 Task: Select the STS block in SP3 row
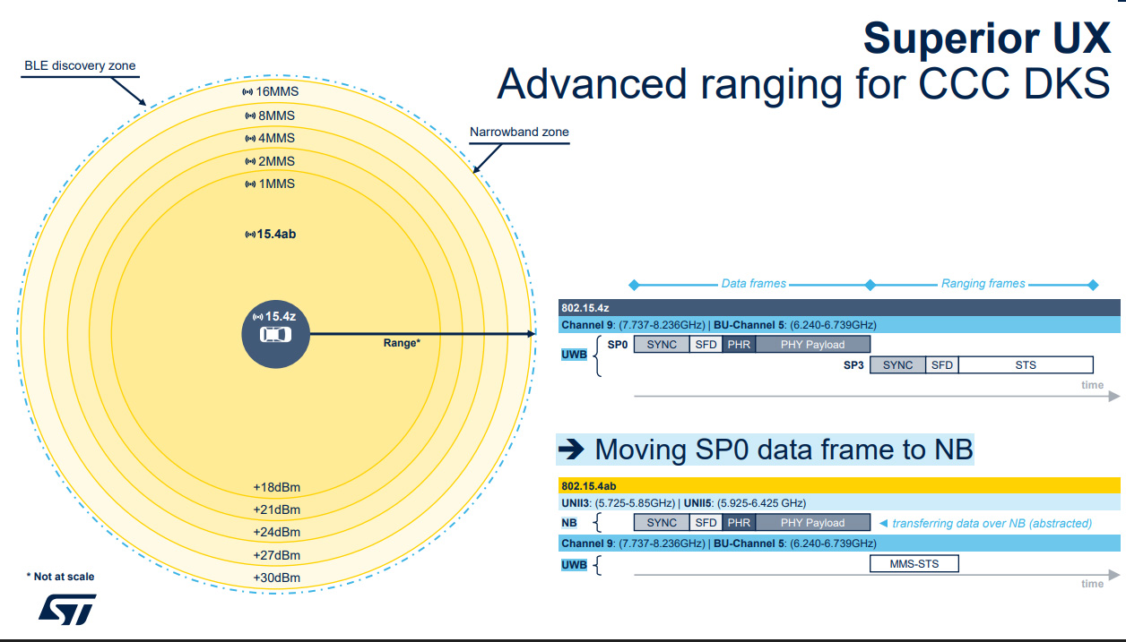[1026, 364]
